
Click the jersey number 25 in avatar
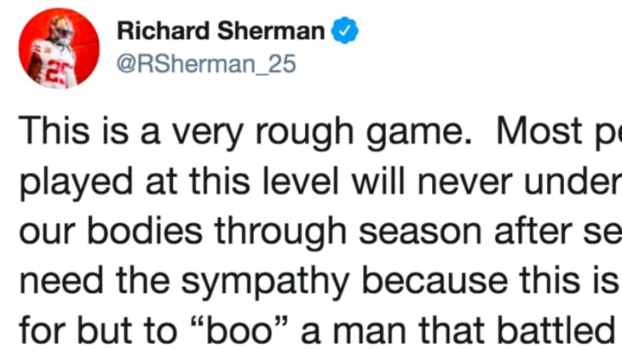60,72
